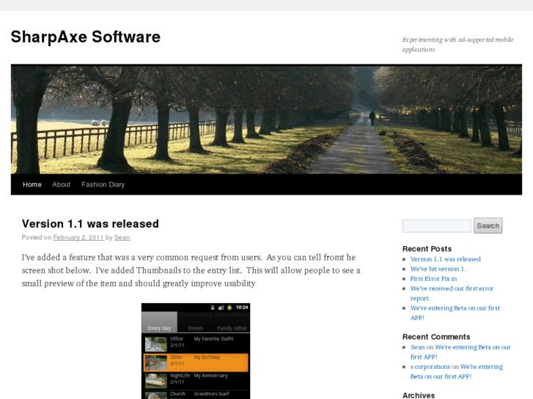The height and width of the screenshot is (399, 533).
Task: Click the 'Recent Comments' sidebar heading
Action: 436,337
